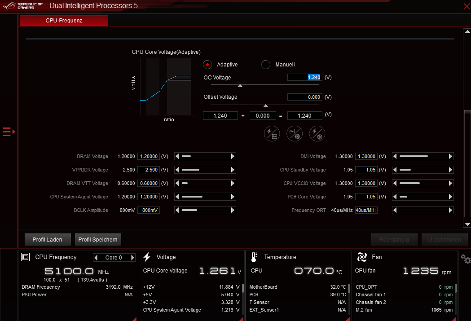Decrease Frequency ORT with left arrow
Viewport: 471px width, 321px height.
[x=395, y=211]
